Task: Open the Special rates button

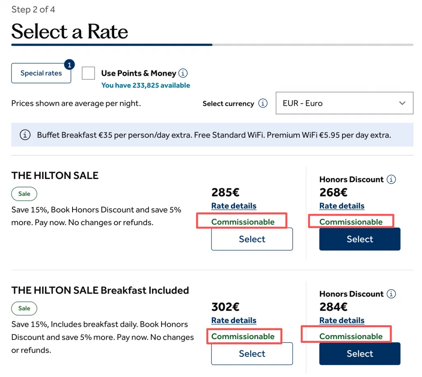Action: click(41, 73)
